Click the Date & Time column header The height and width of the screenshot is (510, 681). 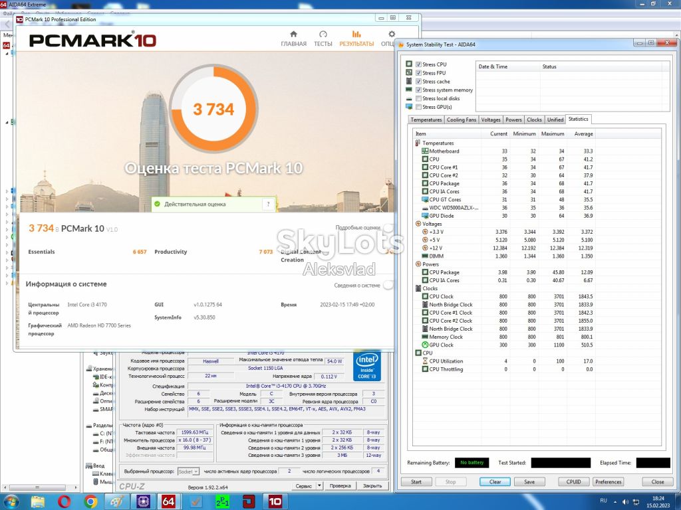(507, 66)
